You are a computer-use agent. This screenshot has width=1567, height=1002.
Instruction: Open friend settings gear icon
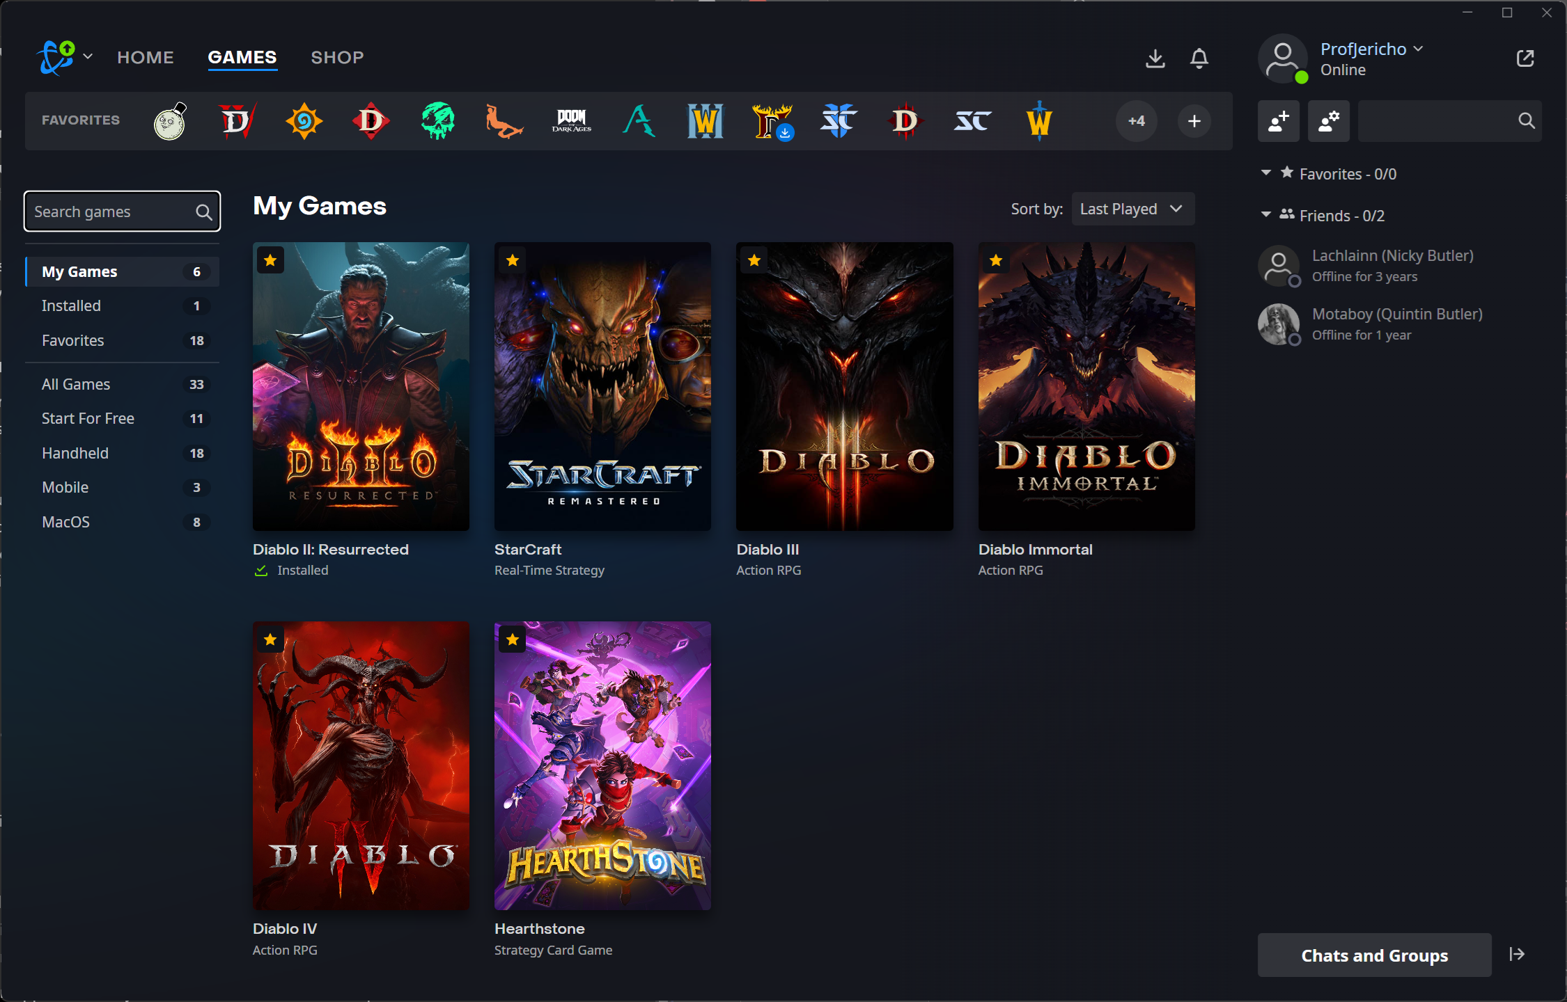pyautogui.click(x=1329, y=121)
